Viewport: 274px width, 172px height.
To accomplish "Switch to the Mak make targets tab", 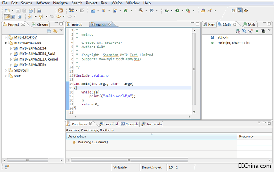I will 249,25.
